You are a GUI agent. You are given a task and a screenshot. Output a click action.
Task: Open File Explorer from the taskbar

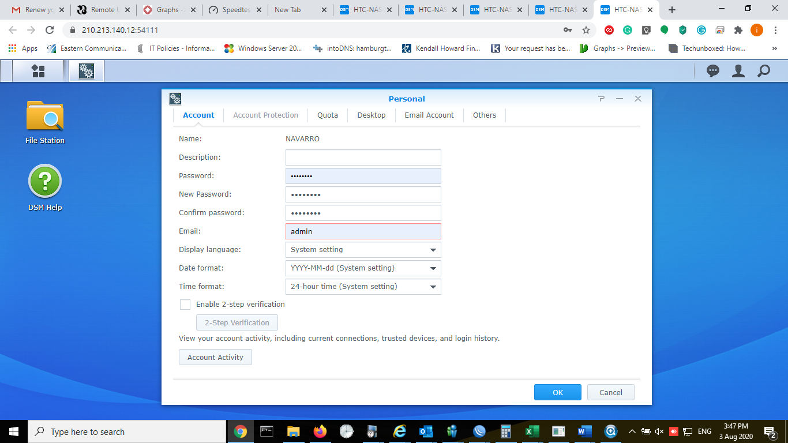pyautogui.click(x=293, y=431)
